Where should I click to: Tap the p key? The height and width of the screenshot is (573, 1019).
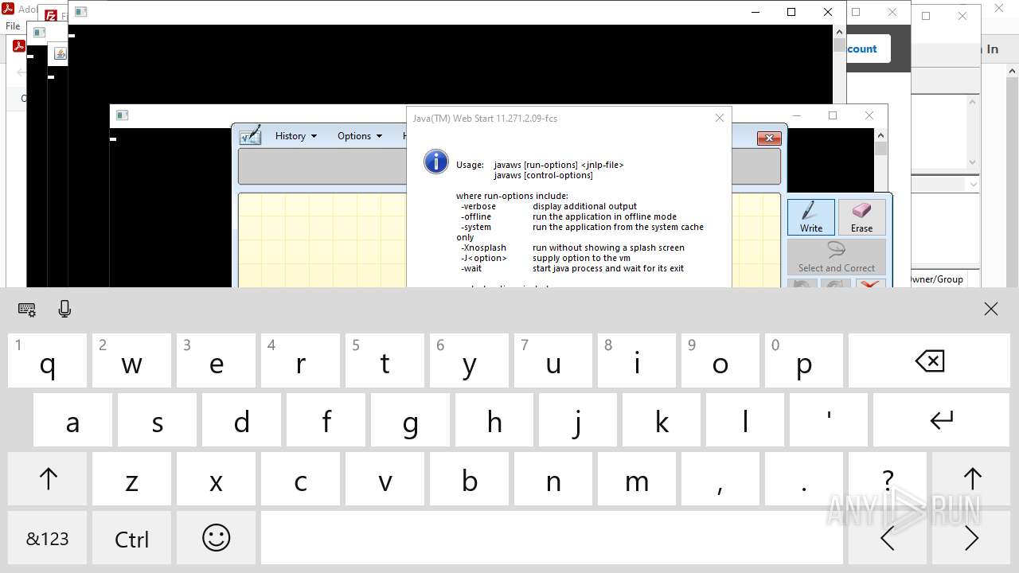click(x=804, y=361)
